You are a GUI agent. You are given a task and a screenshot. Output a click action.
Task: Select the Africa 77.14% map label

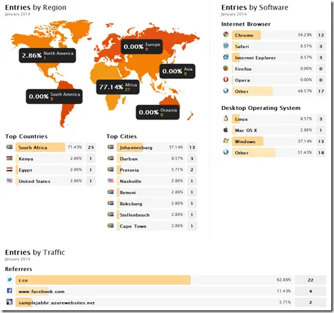118,87
